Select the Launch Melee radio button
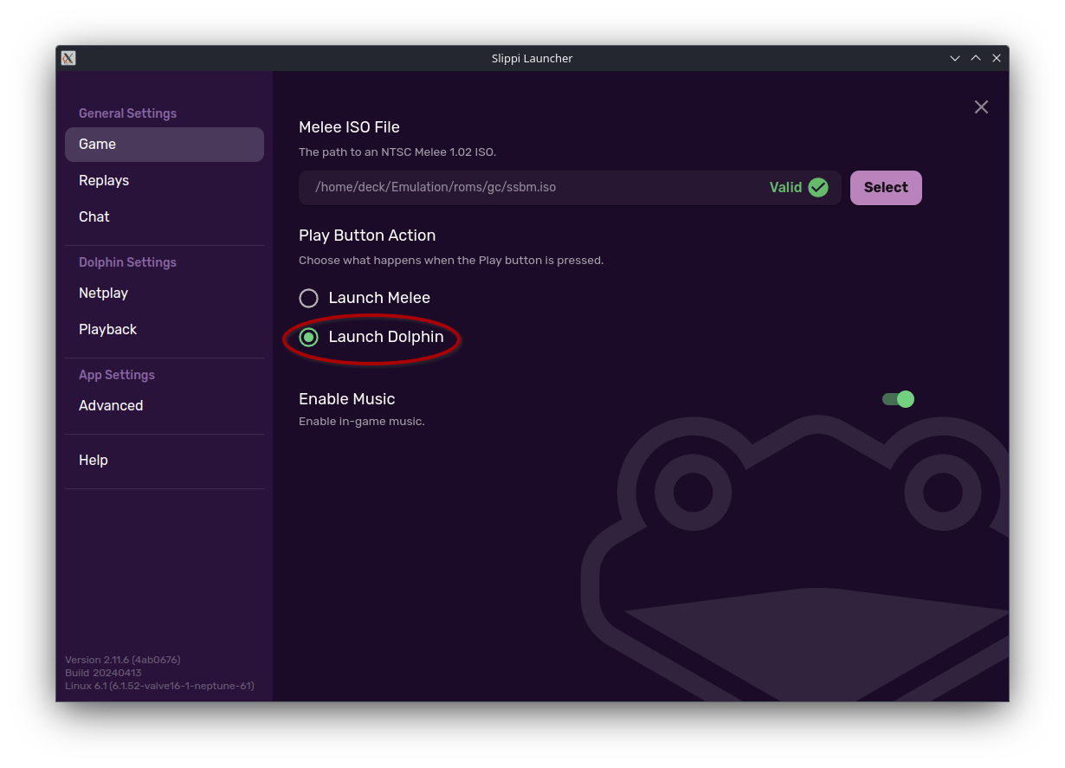 pos(308,298)
